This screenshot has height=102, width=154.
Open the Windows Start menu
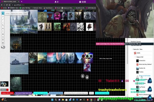tap(52, 100)
